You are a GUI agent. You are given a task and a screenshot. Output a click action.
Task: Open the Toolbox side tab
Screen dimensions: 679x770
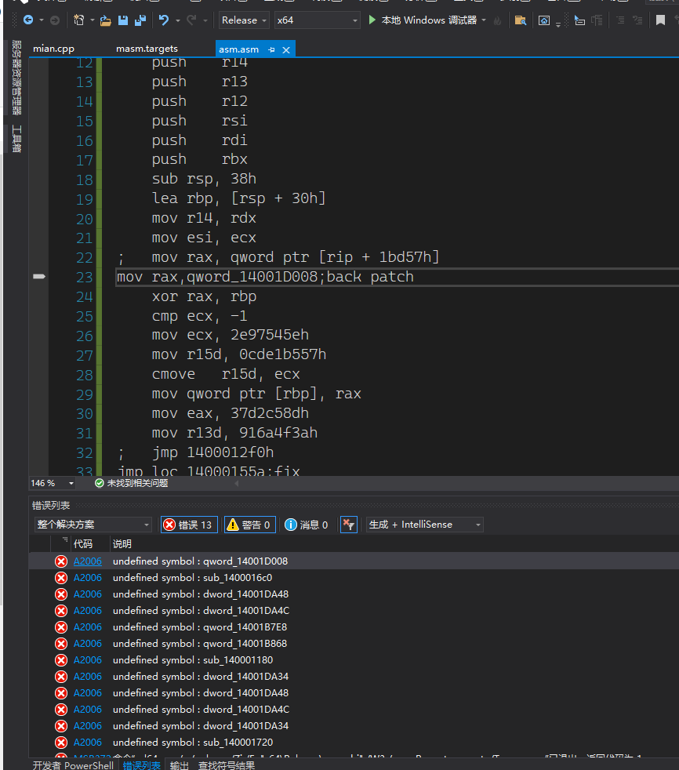[x=16, y=139]
